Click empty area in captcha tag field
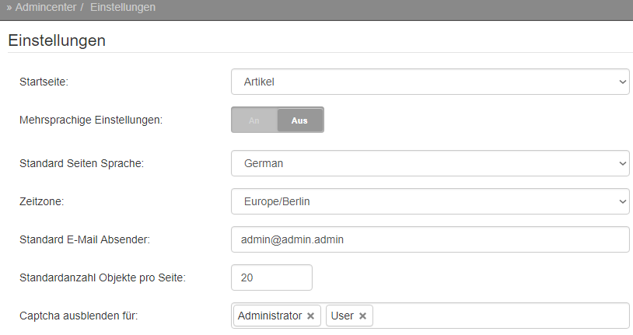Image resolution: width=633 pixels, height=335 pixels. (x=500, y=316)
